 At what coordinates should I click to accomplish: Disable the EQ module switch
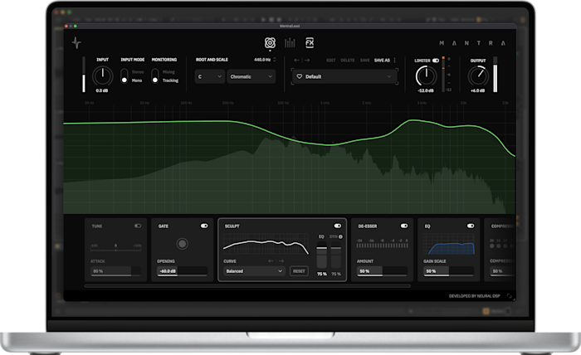tap(471, 226)
